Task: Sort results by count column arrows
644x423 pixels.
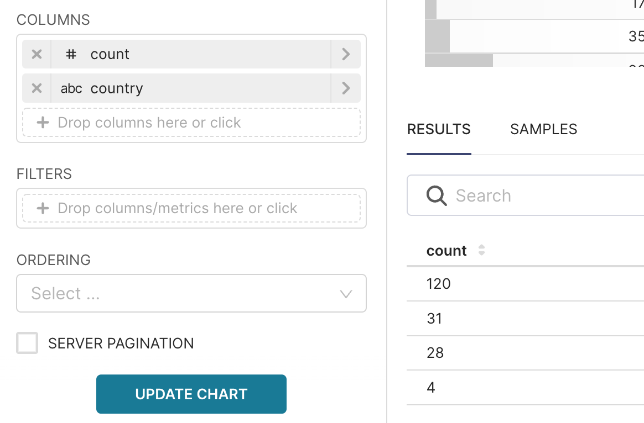Action: (x=482, y=251)
